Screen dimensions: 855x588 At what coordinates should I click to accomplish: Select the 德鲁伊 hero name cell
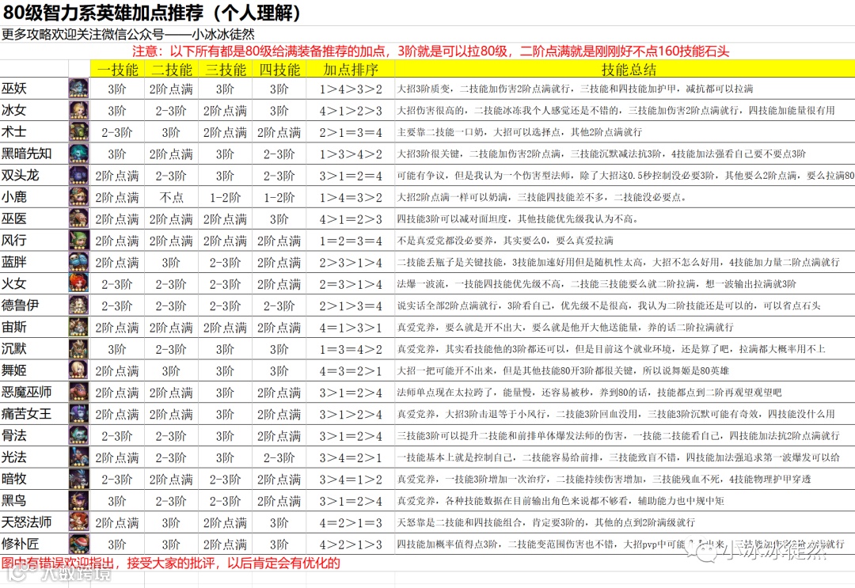click(x=34, y=305)
